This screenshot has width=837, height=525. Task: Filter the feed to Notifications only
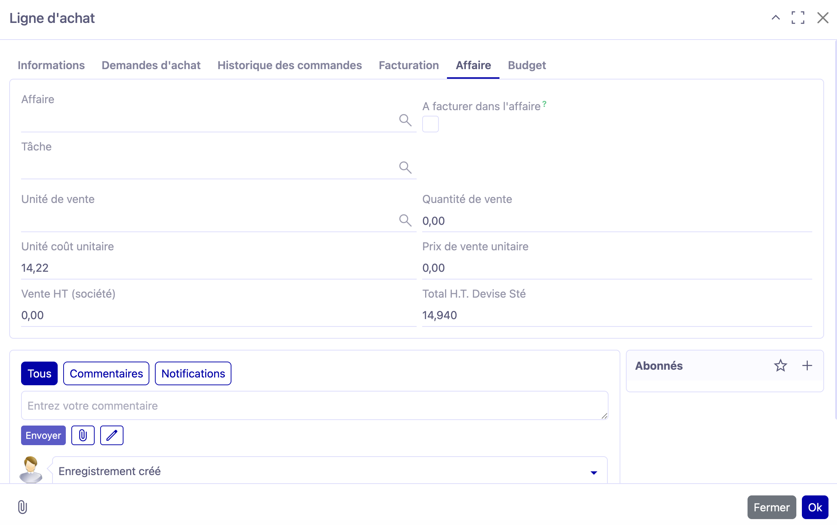click(193, 373)
